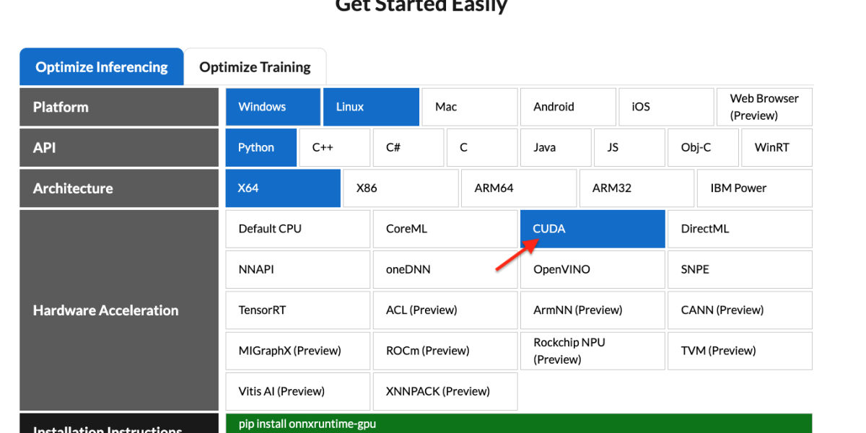This screenshot has width=866, height=433.
Task: Select Android platform option
Action: pyautogui.click(x=568, y=107)
